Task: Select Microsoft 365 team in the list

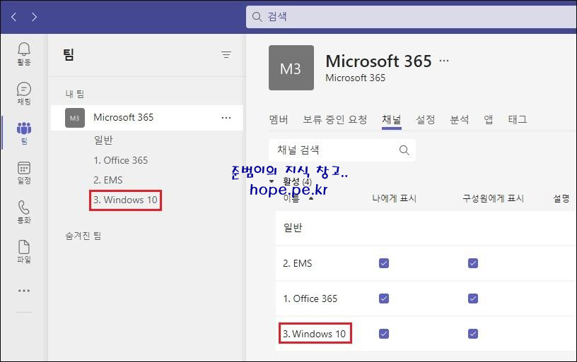Action: point(147,118)
